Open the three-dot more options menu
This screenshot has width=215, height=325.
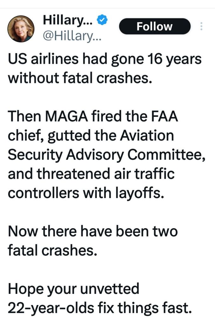point(200,27)
